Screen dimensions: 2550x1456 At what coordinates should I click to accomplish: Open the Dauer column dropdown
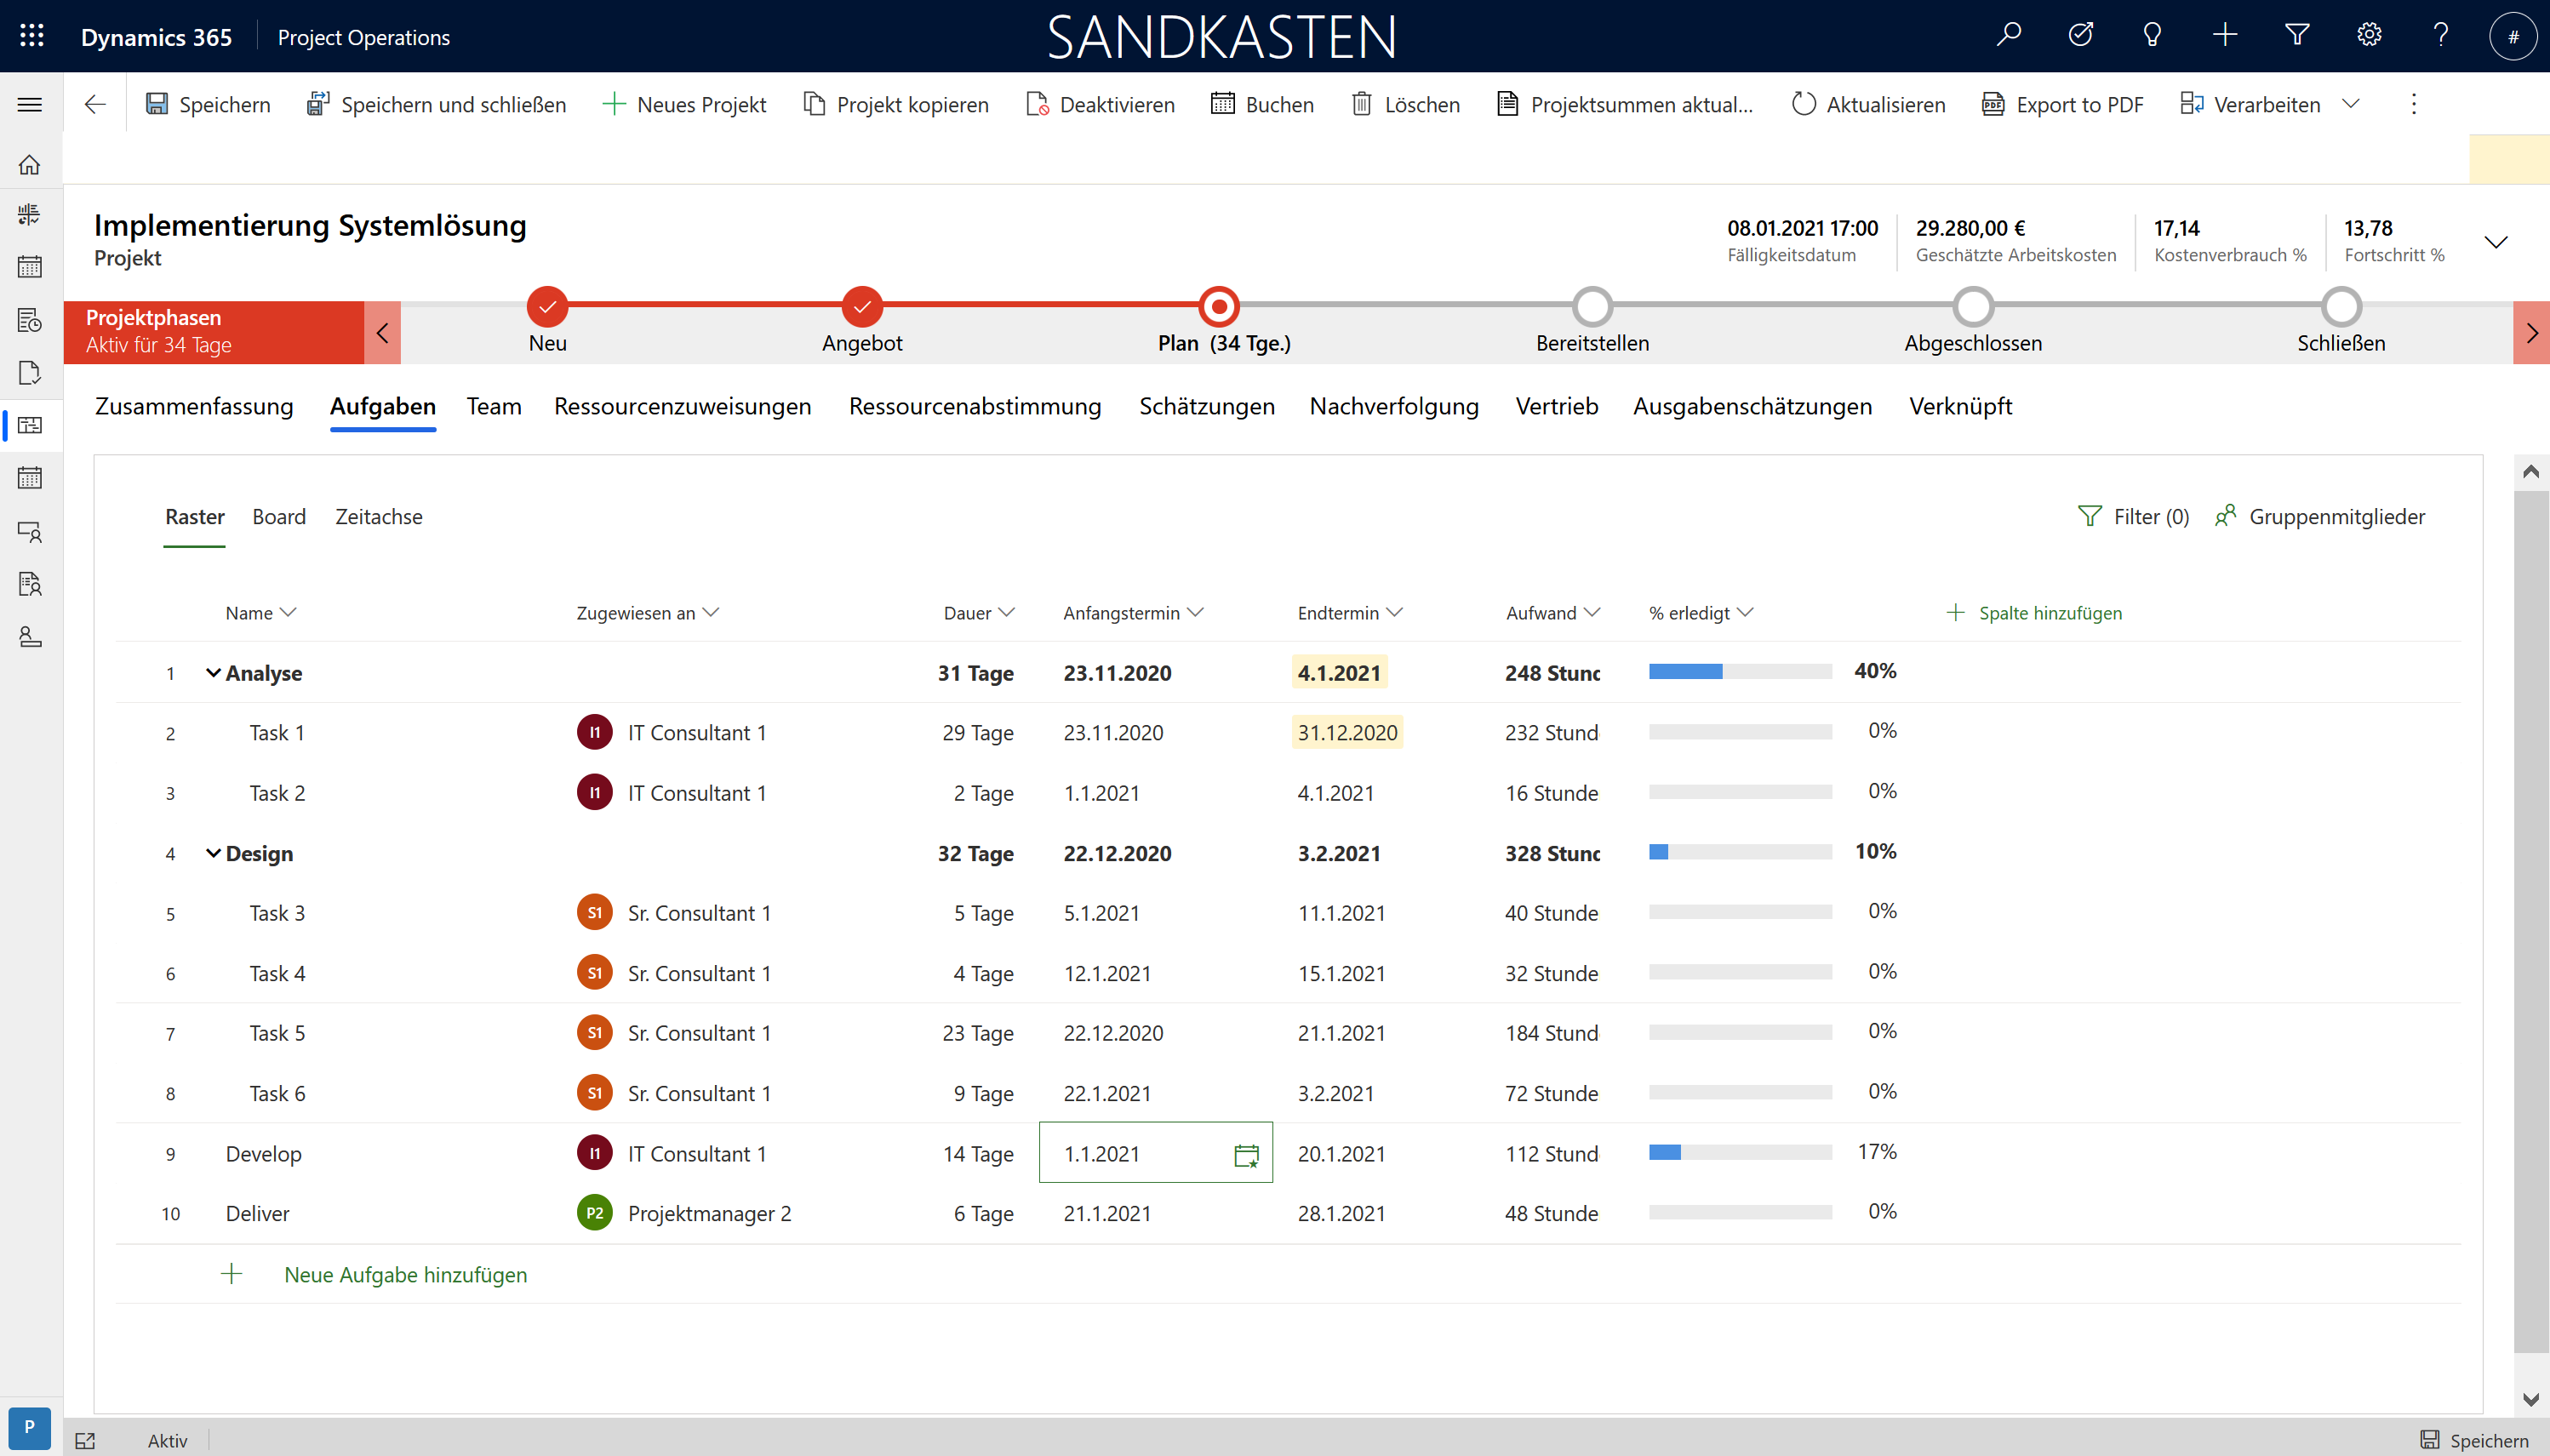pos(1006,612)
